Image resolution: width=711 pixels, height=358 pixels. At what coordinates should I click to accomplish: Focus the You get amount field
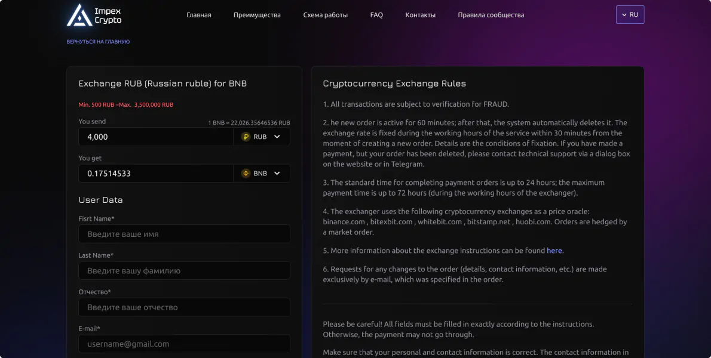click(156, 174)
